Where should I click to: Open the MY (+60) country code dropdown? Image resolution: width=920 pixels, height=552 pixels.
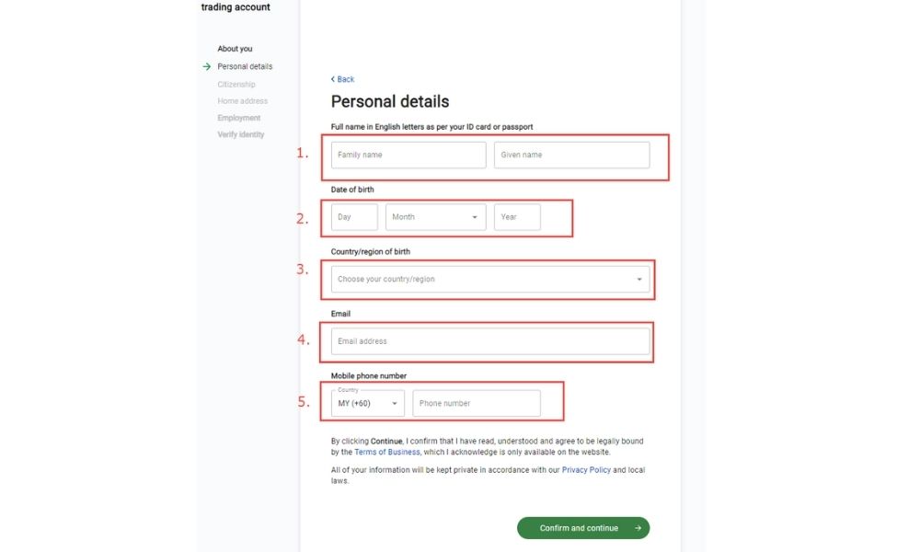[367, 403]
